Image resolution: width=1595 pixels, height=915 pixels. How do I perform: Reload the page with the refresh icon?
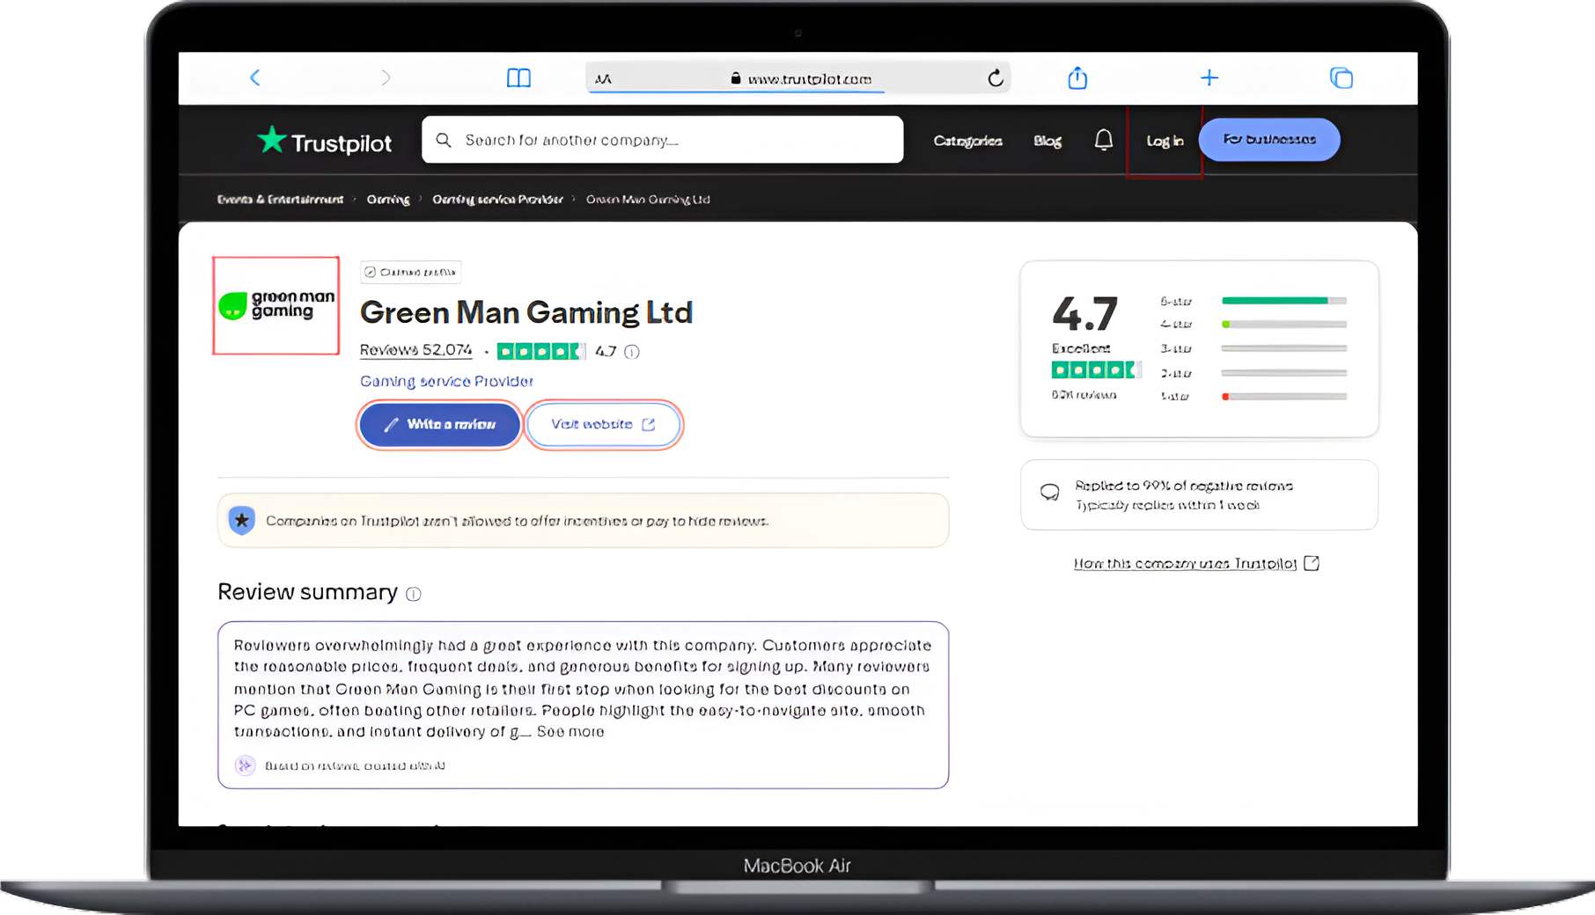click(996, 78)
